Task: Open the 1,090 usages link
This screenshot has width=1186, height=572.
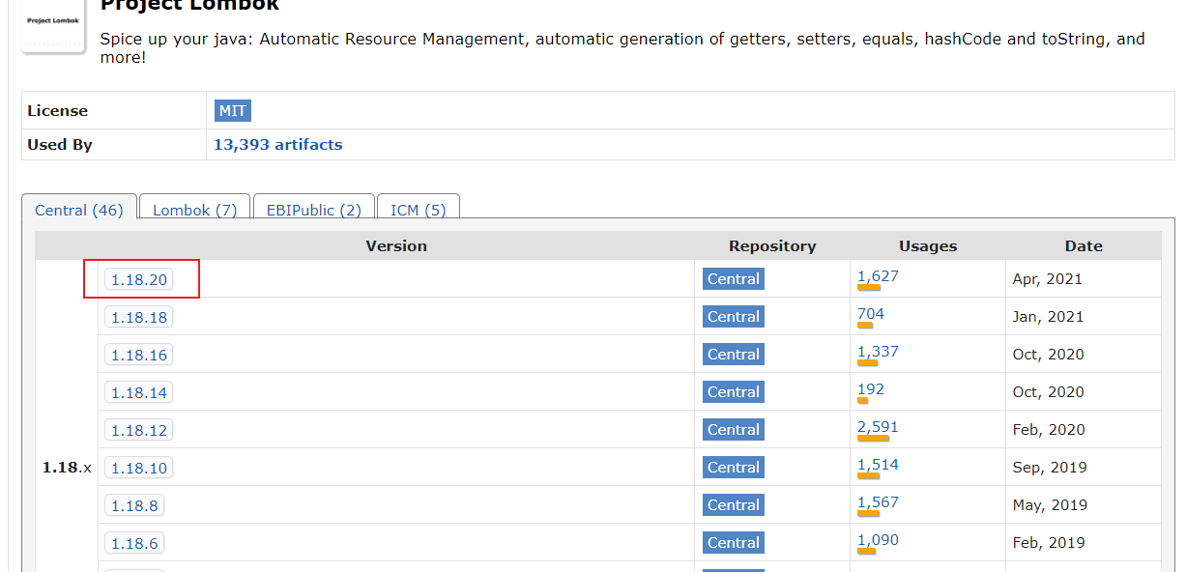Action: 878,540
